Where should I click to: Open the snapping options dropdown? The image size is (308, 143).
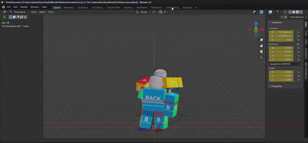[166, 12]
